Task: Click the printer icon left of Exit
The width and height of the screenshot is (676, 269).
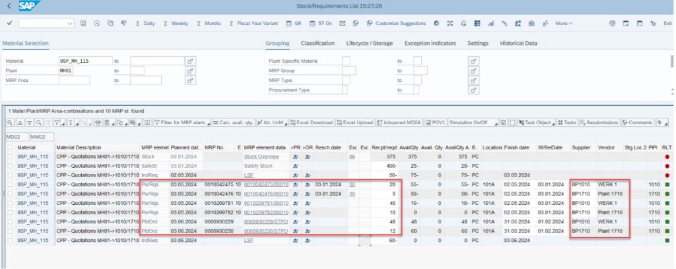Action: (612, 23)
